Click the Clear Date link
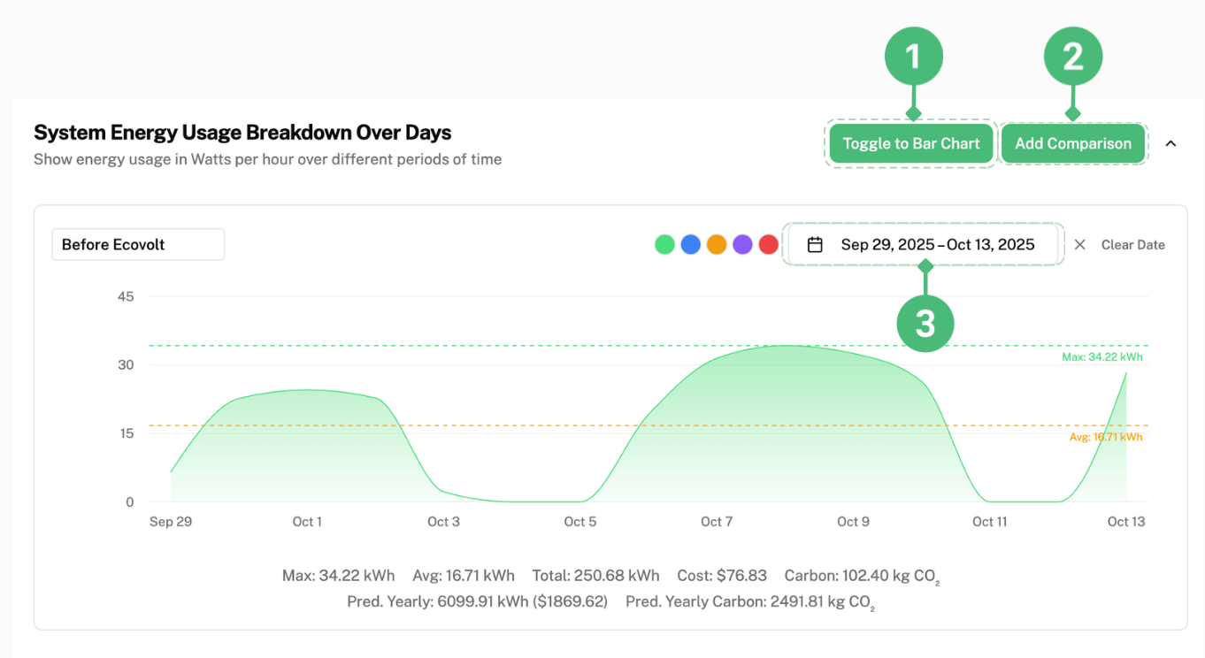 [1132, 245]
